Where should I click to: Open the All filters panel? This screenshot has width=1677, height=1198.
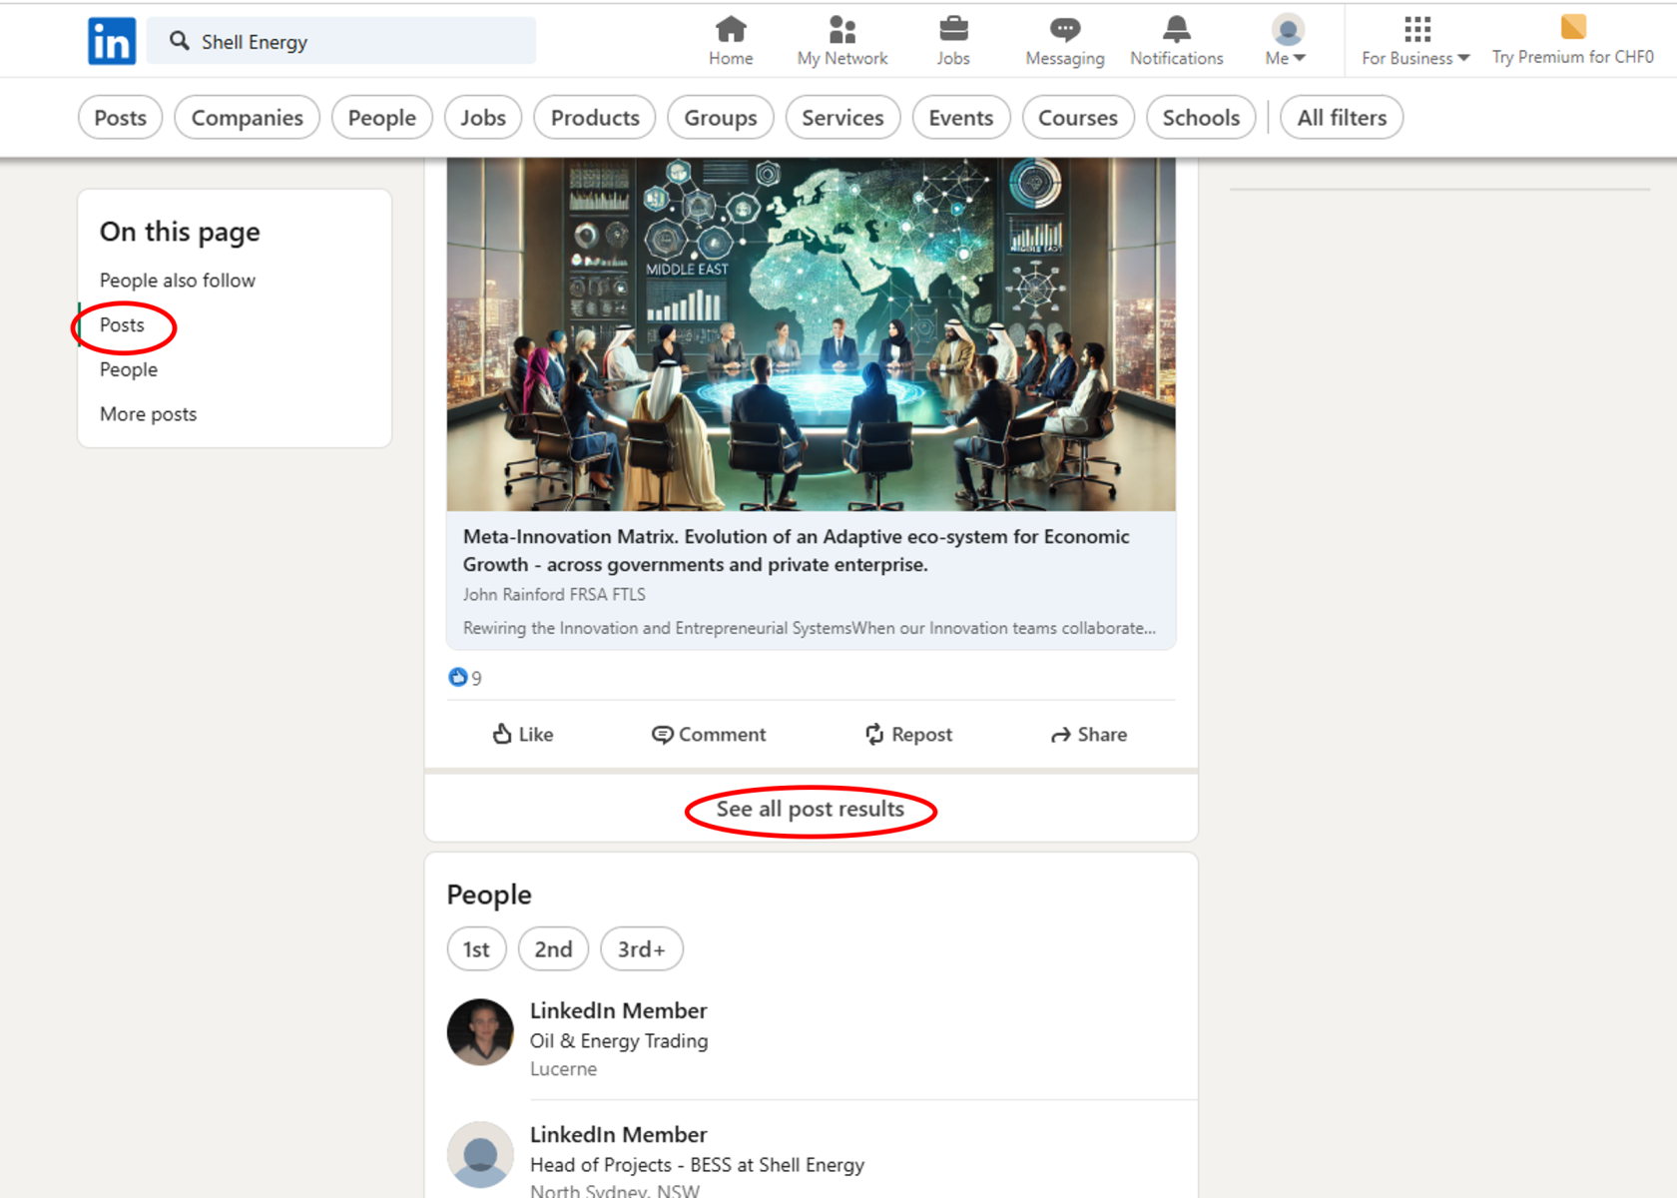pyautogui.click(x=1342, y=118)
